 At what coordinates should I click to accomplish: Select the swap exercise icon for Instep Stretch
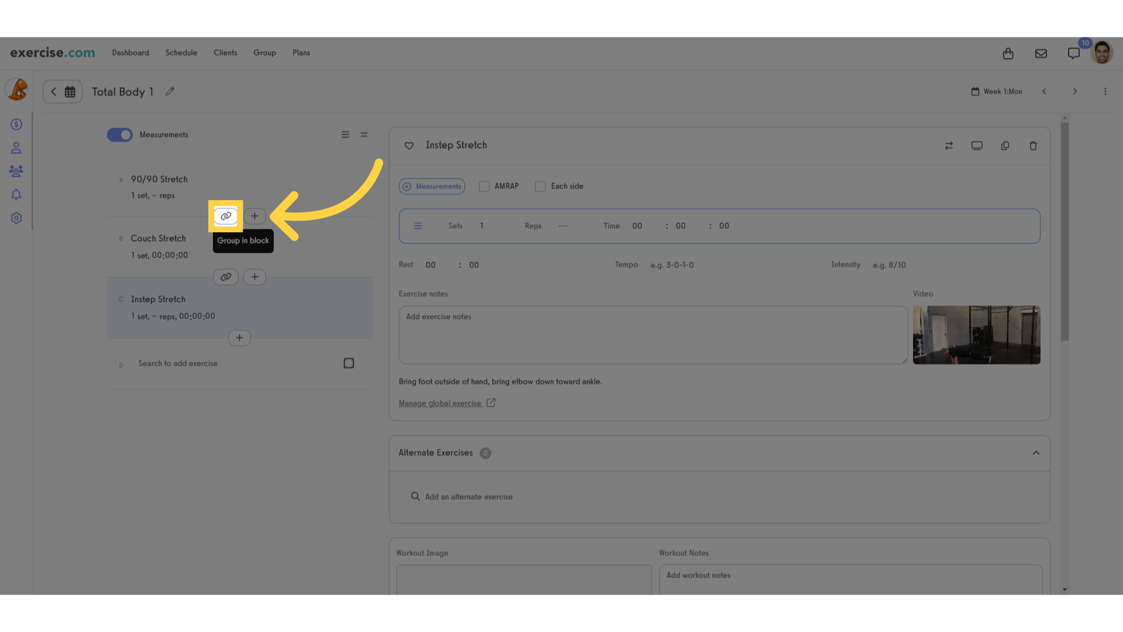click(x=949, y=145)
